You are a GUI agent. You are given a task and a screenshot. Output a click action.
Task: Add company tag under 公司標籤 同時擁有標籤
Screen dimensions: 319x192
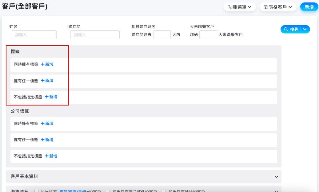pos(47,124)
